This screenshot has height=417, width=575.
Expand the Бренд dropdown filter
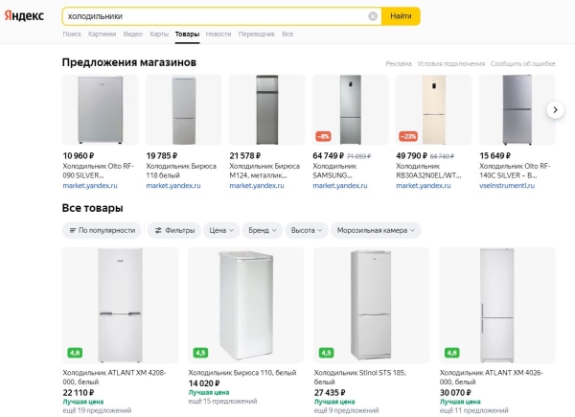coord(263,230)
